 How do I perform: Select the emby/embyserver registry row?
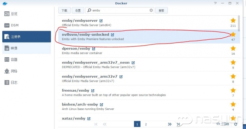[x=149, y=23]
